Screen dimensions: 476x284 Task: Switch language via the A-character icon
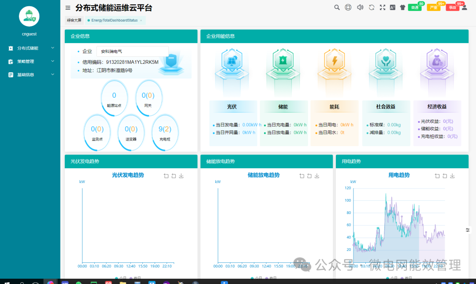coord(393,7)
